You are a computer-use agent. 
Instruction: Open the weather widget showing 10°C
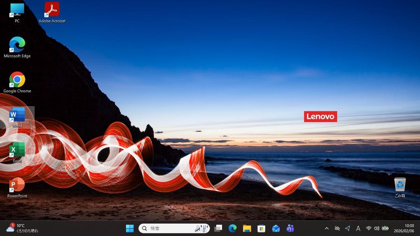(17, 229)
